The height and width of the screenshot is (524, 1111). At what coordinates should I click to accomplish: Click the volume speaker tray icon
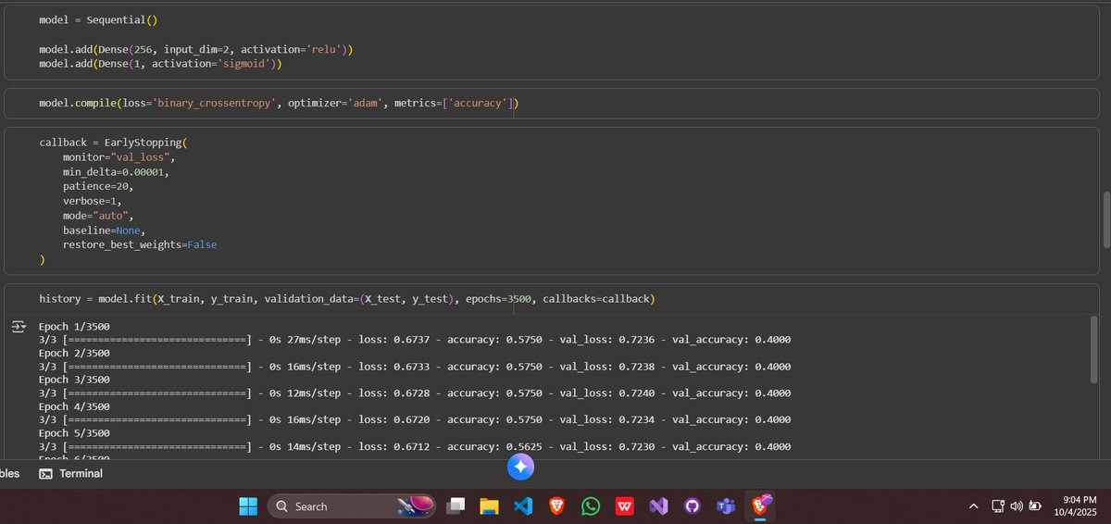[x=1017, y=506]
